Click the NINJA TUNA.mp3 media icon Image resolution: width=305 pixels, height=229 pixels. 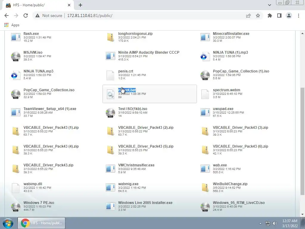pos(16,75)
